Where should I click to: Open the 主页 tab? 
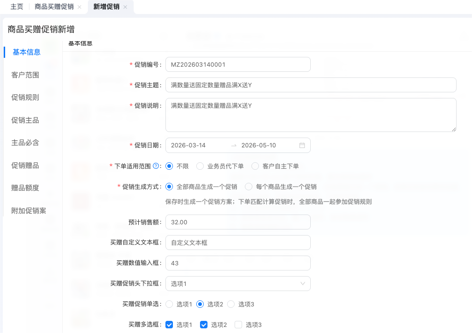tap(17, 7)
